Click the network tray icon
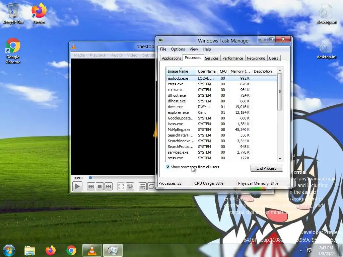The image size is (343, 257). 309,250
